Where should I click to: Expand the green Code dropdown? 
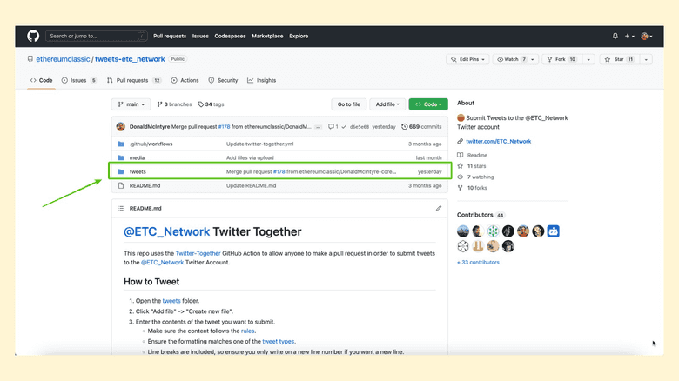428,104
